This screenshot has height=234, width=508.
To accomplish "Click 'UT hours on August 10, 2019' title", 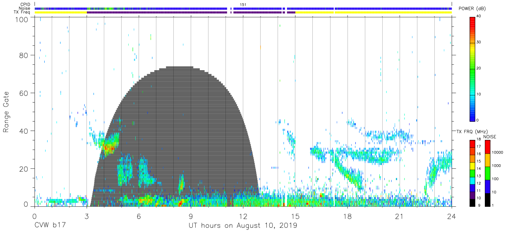I will (243, 226).
